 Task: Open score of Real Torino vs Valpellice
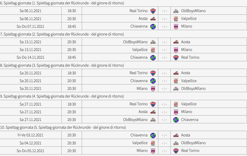tap(164, 104)
